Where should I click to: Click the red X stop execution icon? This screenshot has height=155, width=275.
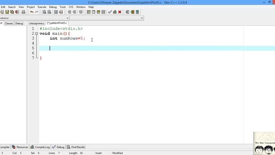click(119, 12)
